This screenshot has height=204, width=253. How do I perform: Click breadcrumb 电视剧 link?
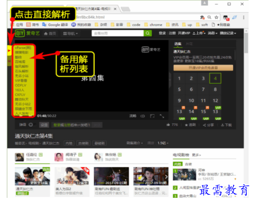click(34, 143)
